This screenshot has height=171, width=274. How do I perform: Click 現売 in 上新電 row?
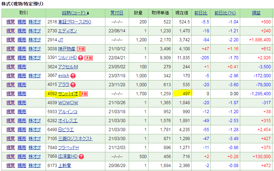pos(22,165)
